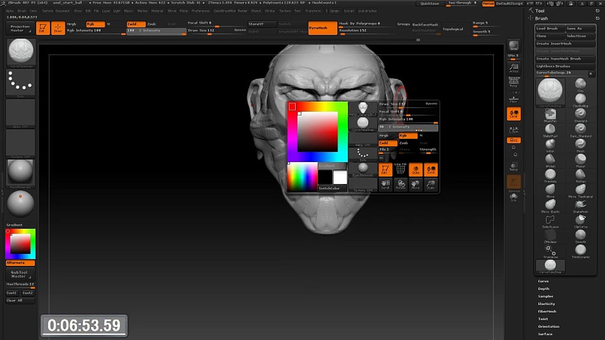
Task: Click the QuickSave button
Action: tap(430, 3)
